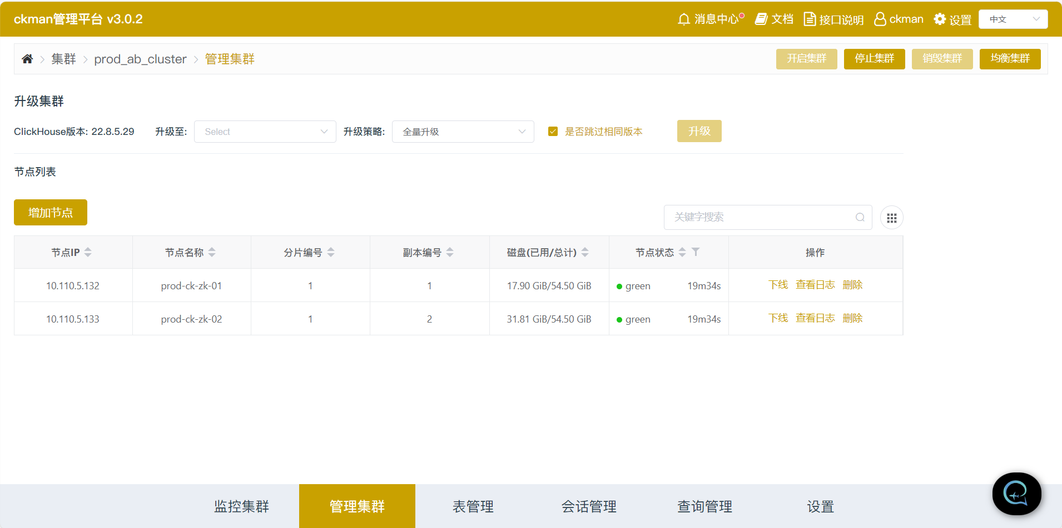
Task: Click the 10.110.5.133 IP cell
Action: [x=73, y=319]
